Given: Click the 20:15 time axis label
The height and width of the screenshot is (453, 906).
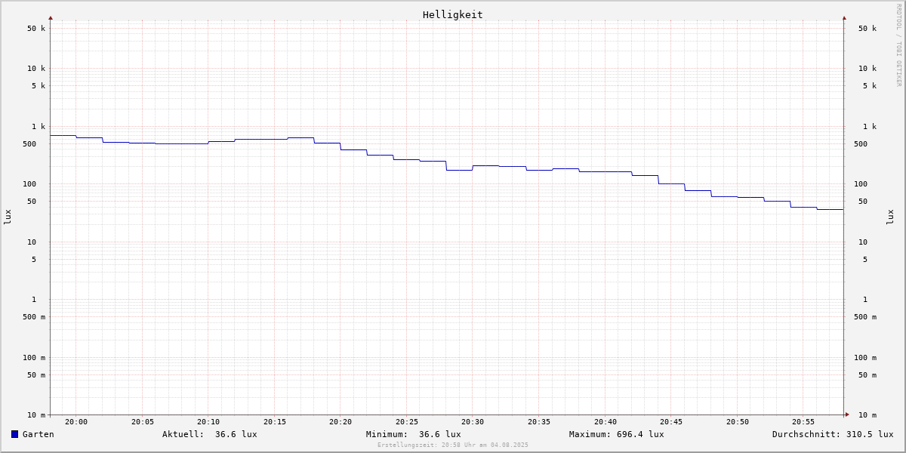Looking at the screenshot, I should tap(275, 422).
